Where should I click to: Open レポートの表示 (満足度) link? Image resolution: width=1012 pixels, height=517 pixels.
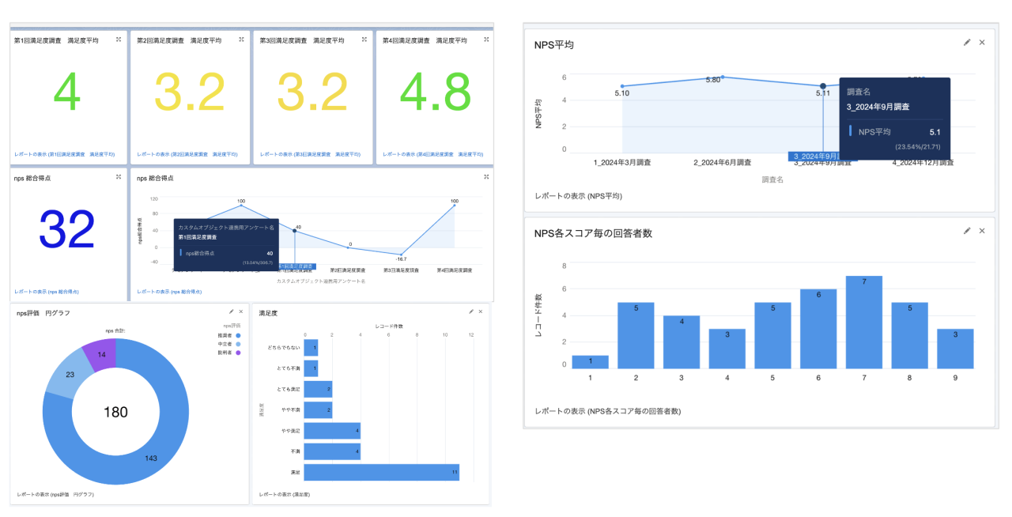click(x=285, y=495)
